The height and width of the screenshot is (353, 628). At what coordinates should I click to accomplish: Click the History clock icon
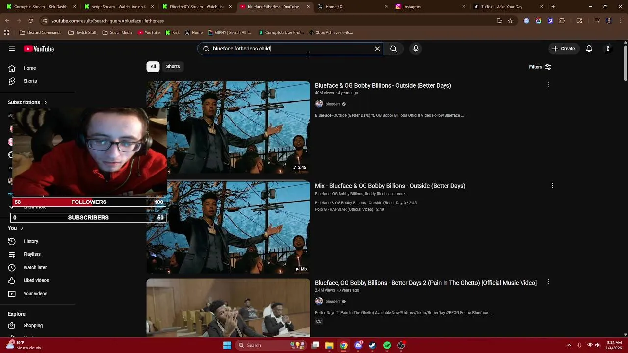tap(12, 241)
